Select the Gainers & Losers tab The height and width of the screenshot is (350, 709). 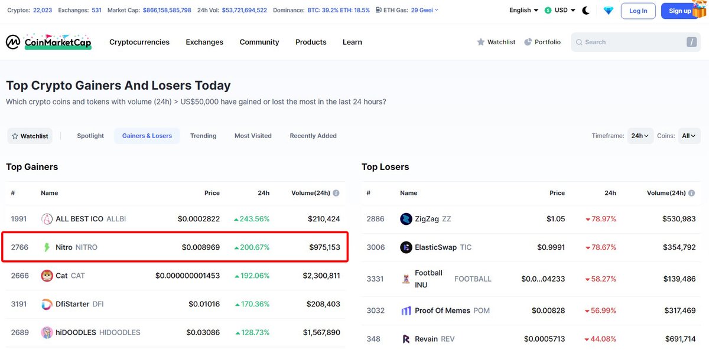click(147, 136)
